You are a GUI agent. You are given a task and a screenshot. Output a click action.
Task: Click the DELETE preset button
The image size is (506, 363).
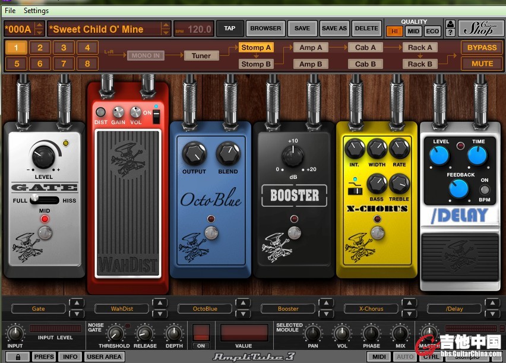coord(366,29)
